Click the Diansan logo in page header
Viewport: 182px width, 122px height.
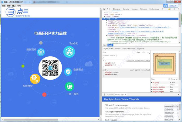point(17,12)
